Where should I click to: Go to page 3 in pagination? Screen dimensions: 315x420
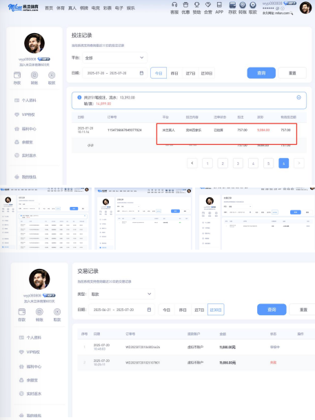coord(238,163)
